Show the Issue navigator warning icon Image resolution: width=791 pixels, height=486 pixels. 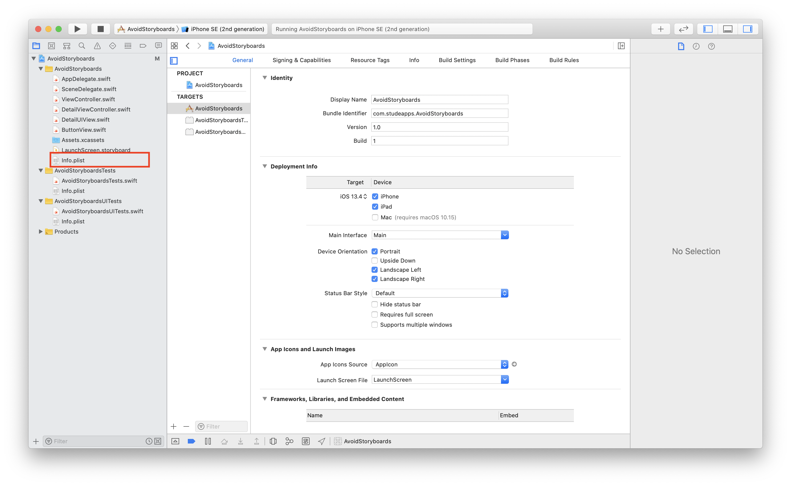[97, 46]
